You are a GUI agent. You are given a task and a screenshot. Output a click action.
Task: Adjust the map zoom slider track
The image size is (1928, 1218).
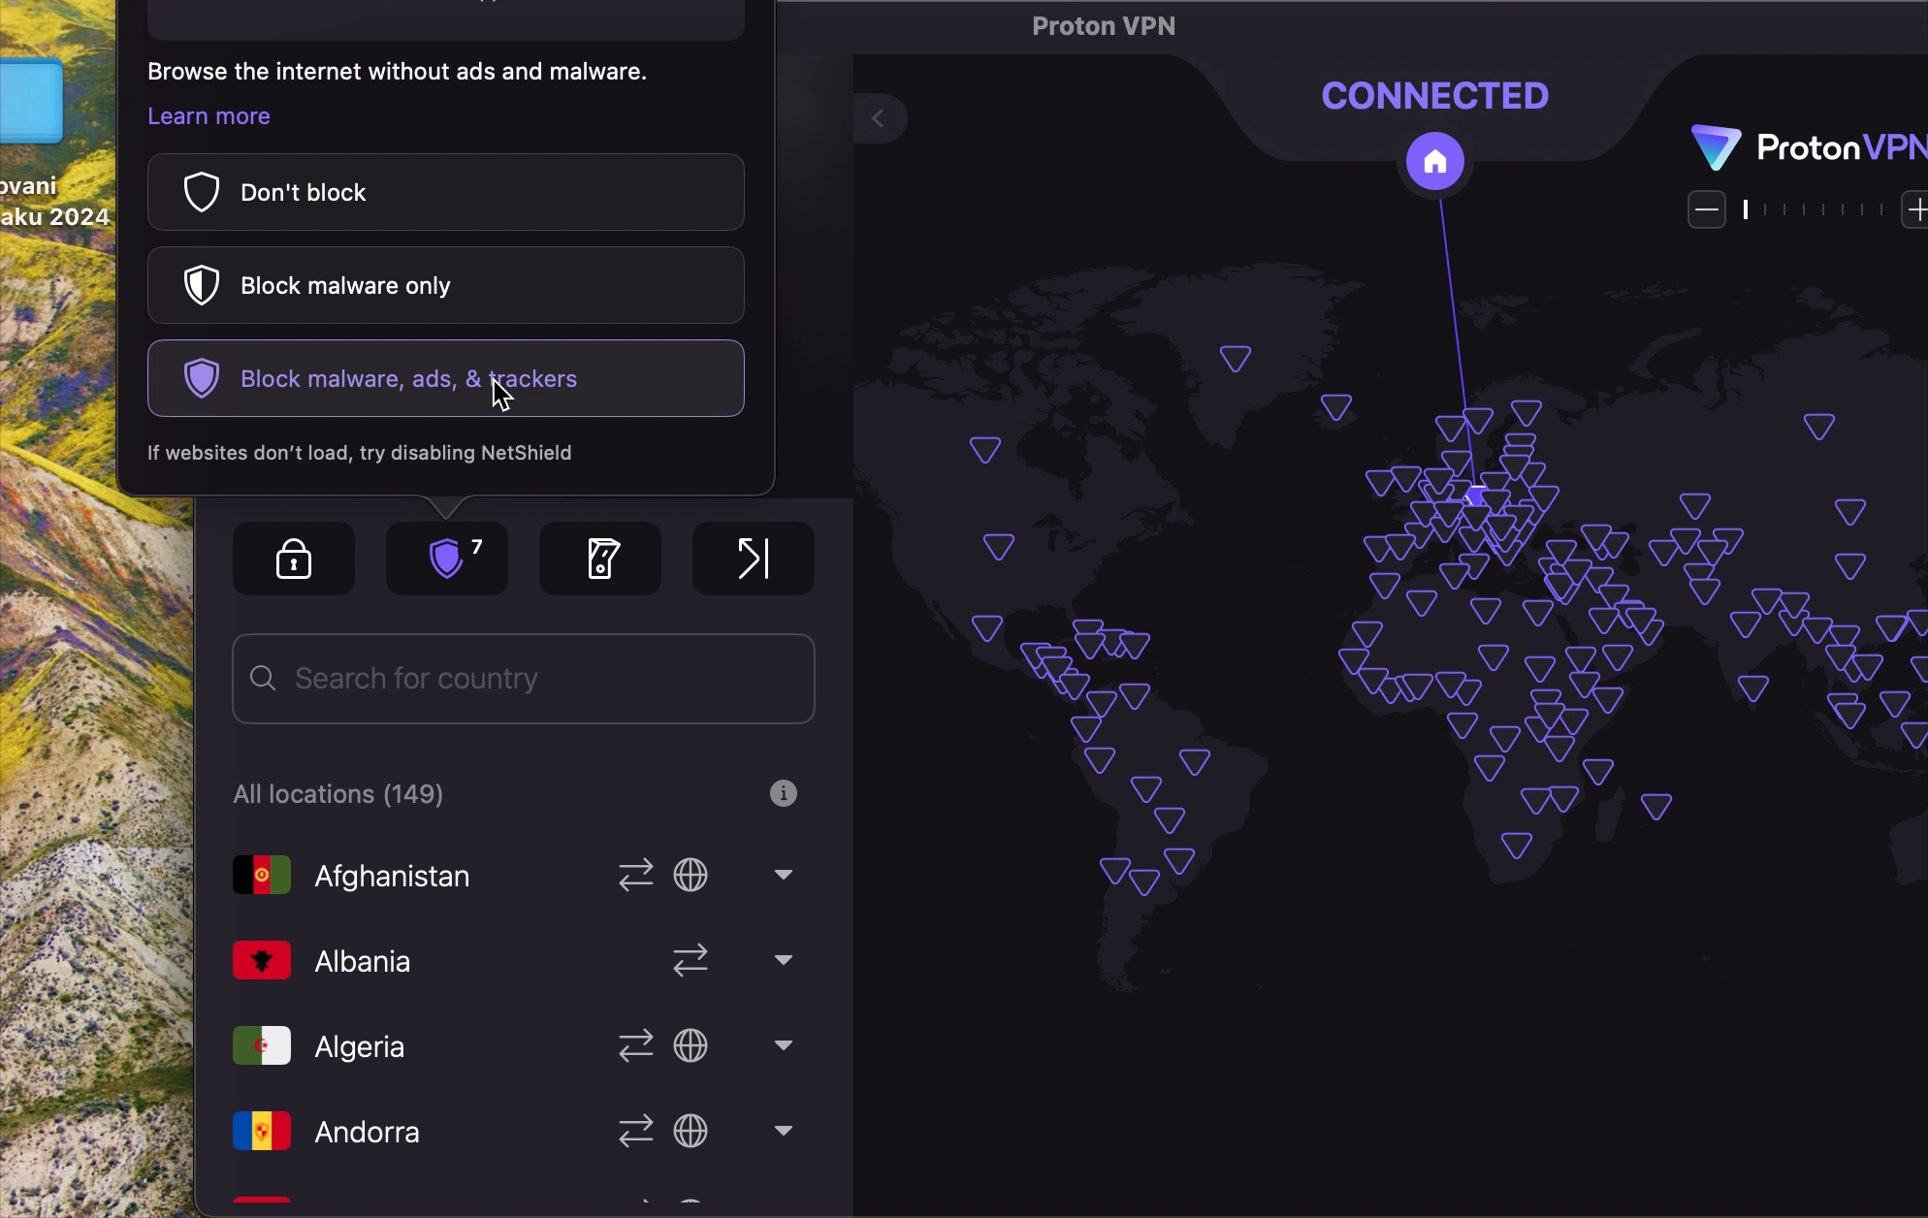[1813, 209]
